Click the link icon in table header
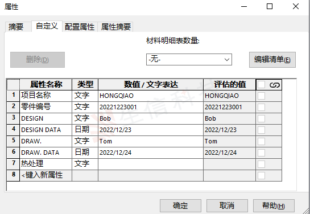The height and width of the screenshot is (214, 310). [274, 85]
